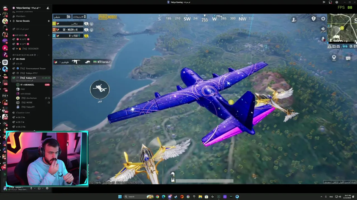
Task: Show hidden system tray icons
Action: 321,197
